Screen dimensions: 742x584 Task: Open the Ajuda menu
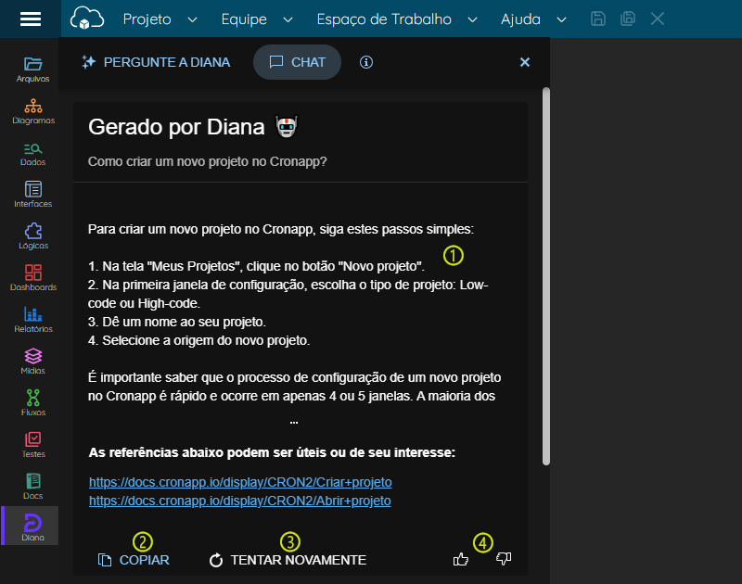(520, 19)
